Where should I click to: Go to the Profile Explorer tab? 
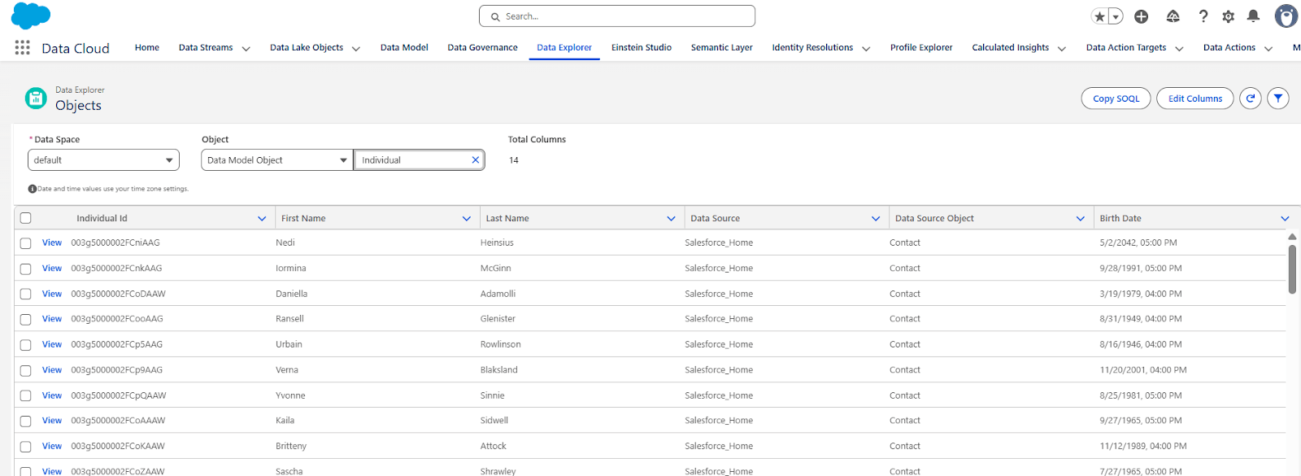click(x=920, y=47)
